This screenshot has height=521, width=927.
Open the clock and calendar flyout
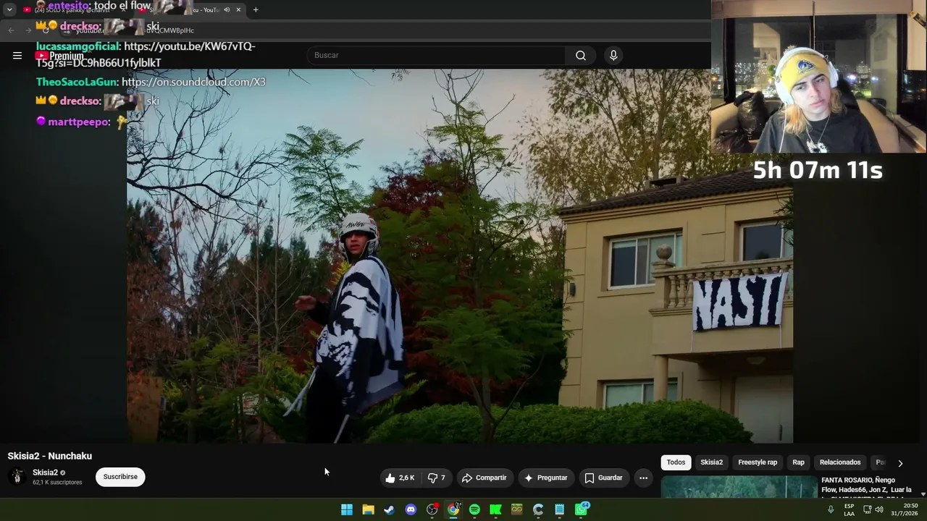[905, 509]
